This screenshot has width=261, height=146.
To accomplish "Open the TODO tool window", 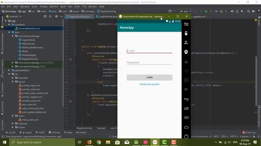I will (x=40, y=133).
